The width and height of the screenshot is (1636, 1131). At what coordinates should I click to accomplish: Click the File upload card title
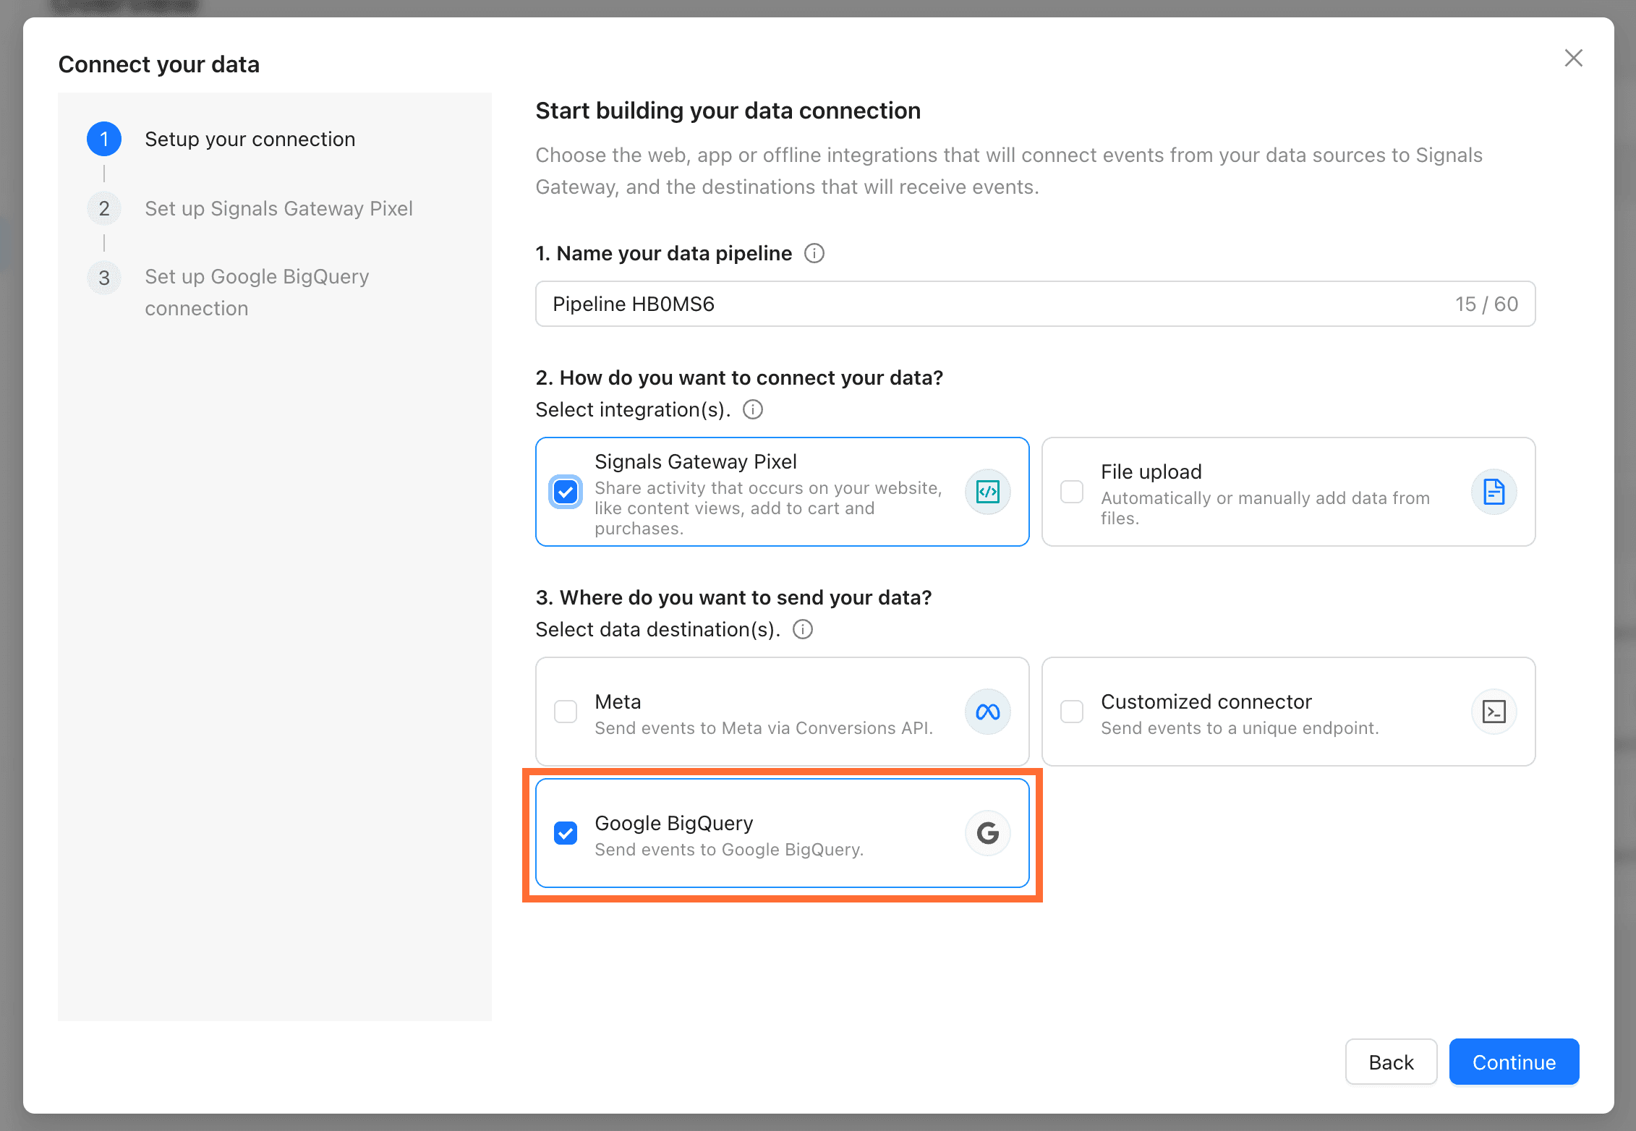coord(1151,471)
